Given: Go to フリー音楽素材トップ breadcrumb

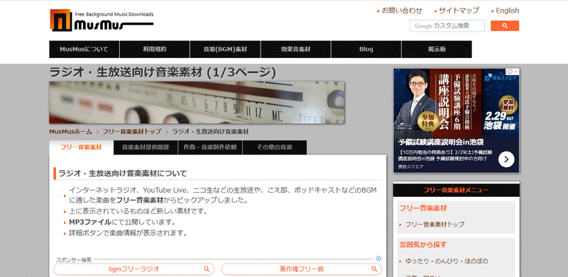Looking at the screenshot, I should [132, 132].
